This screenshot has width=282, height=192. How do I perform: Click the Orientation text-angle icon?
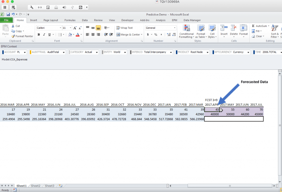pos(106,28)
